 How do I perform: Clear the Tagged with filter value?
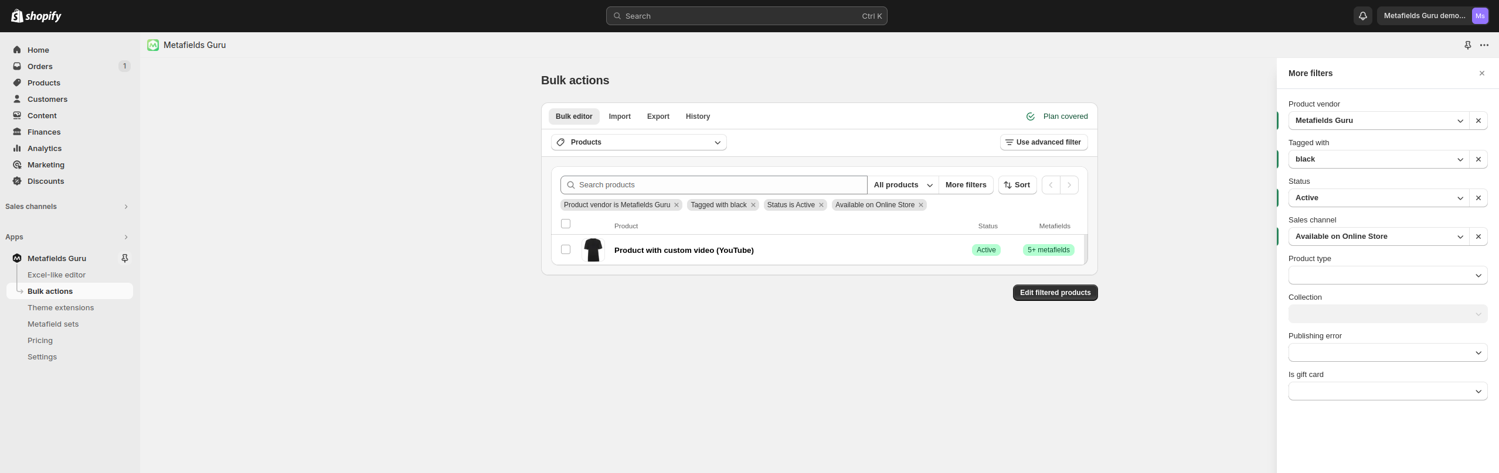pyautogui.click(x=1478, y=159)
